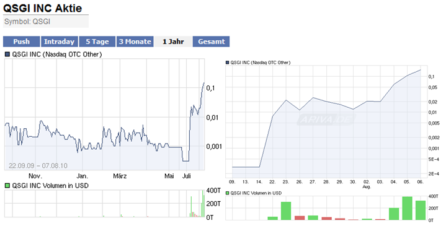Show the 3 Monate chart

pos(135,41)
